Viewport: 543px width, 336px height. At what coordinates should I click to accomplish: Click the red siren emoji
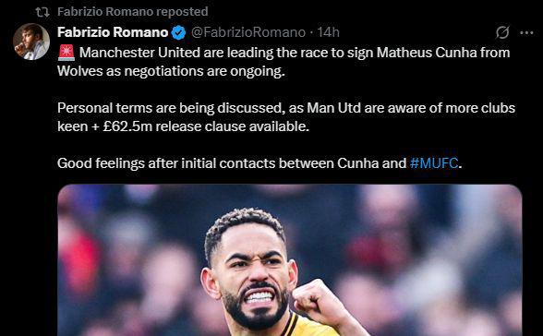coord(66,53)
